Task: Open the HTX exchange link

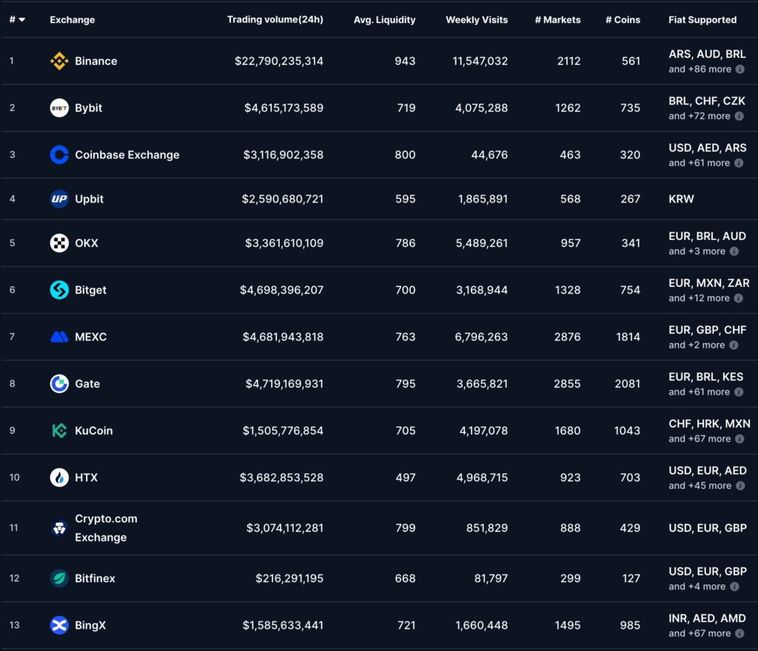Action: 86,477
